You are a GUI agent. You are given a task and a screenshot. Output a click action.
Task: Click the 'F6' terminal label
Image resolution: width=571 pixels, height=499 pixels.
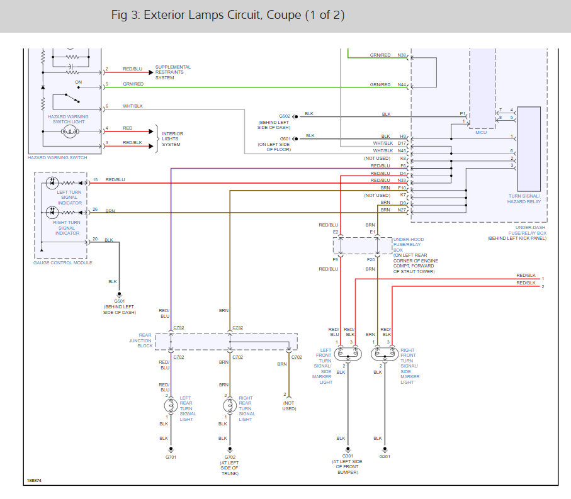(403, 165)
